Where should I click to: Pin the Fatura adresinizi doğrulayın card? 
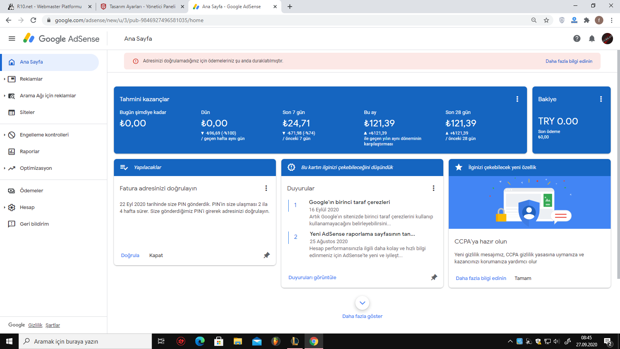pyautogui.click(x=267, y=255)
